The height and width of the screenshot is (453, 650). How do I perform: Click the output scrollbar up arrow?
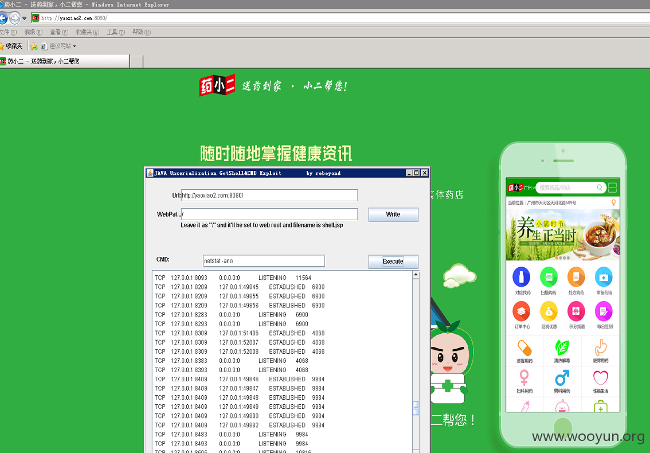click(416, 275)
